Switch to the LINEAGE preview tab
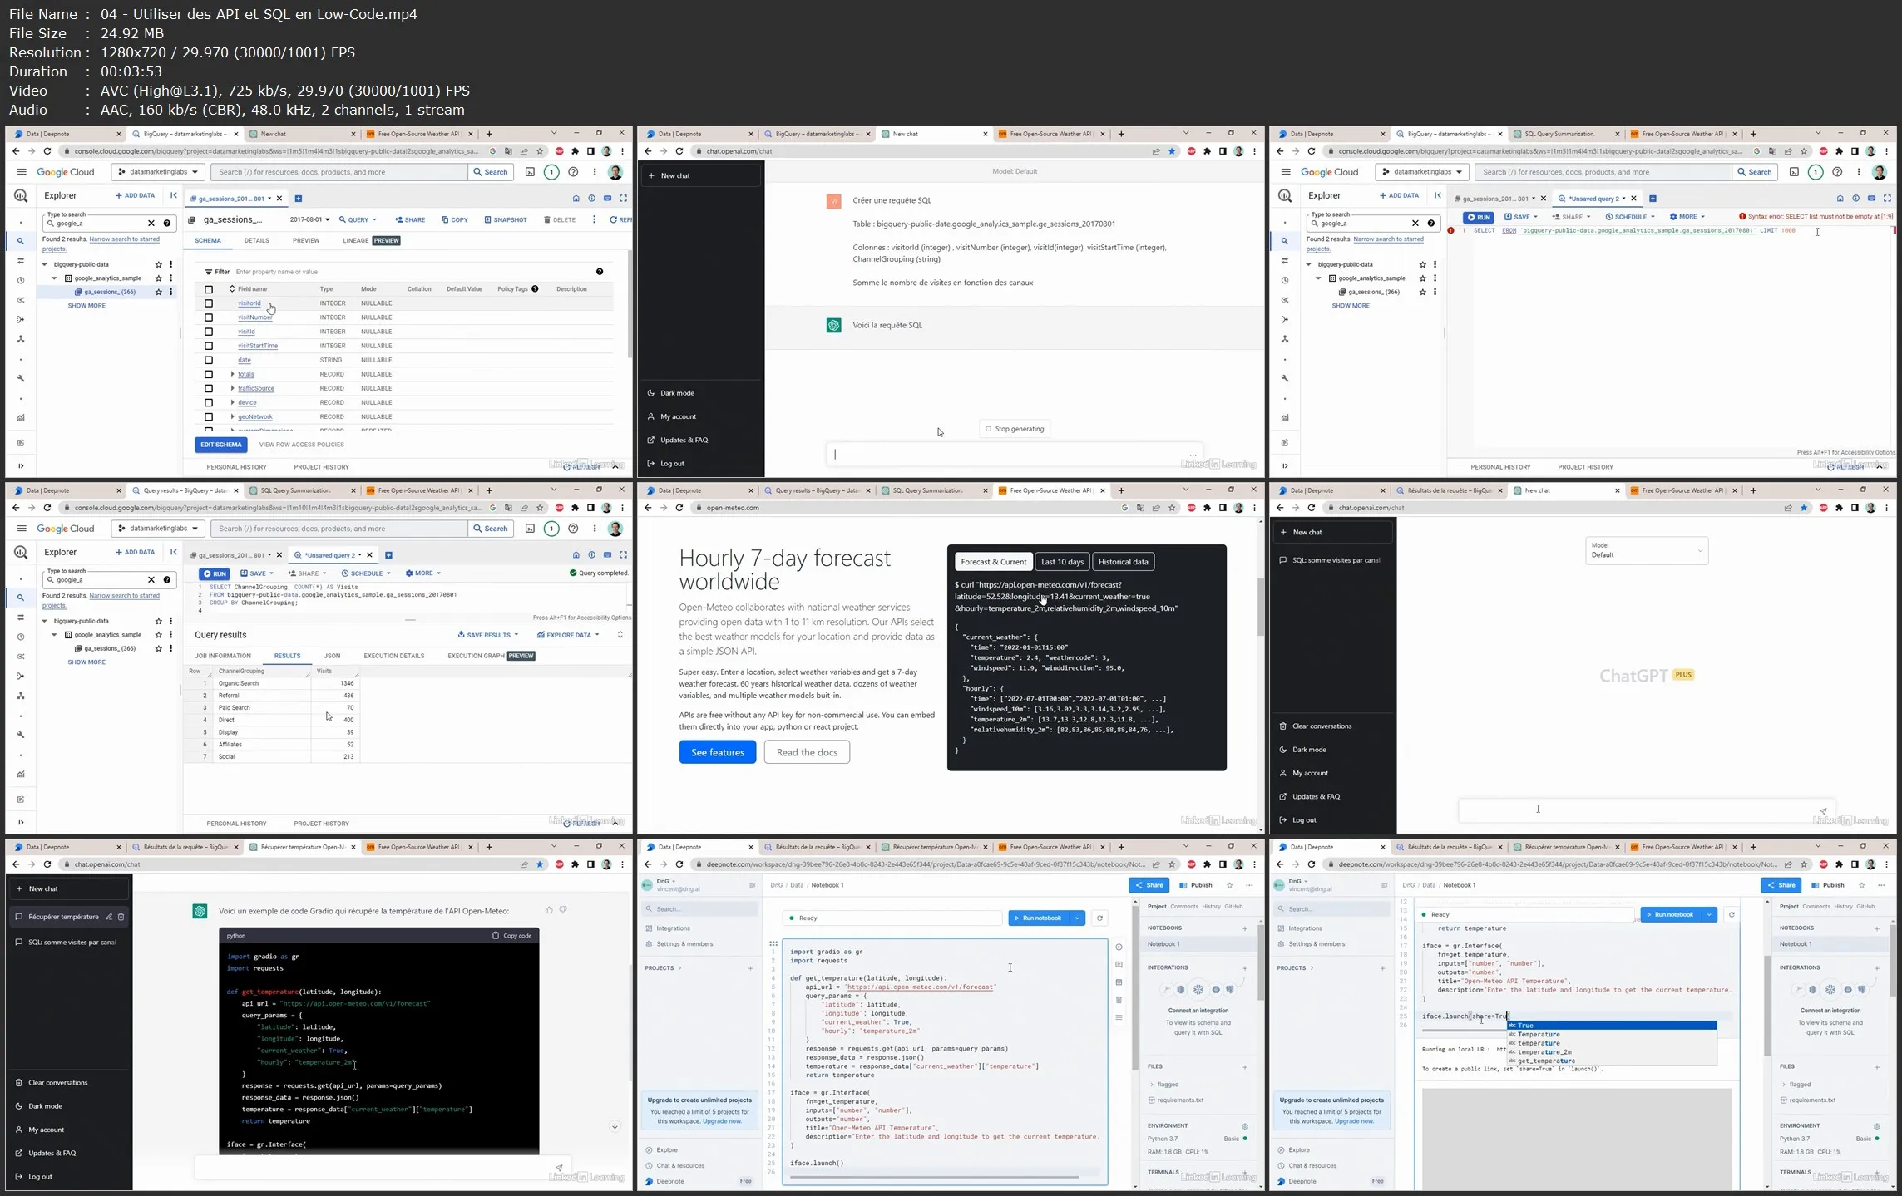The height and width of the screenshot is (1196, 1902). tap(371, 240)
